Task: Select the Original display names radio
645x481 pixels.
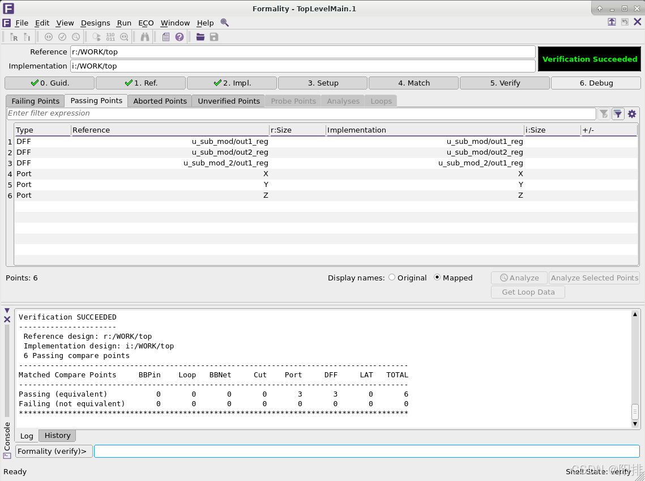Action: coord(392,278)
